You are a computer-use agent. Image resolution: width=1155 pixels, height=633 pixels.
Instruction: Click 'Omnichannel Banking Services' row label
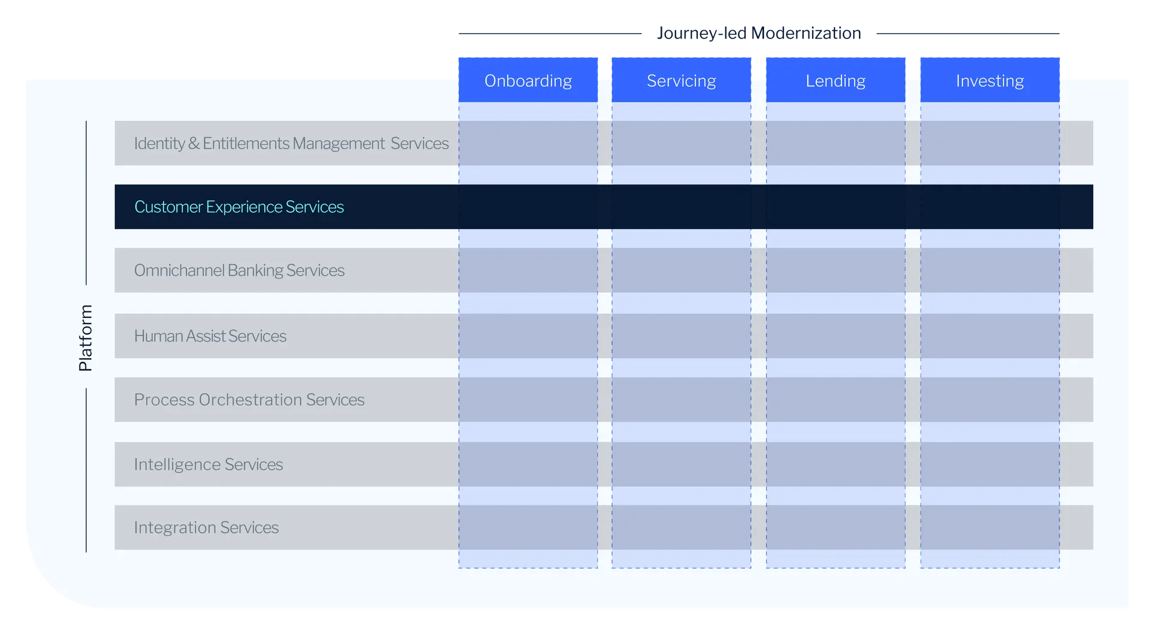point(239,271)
